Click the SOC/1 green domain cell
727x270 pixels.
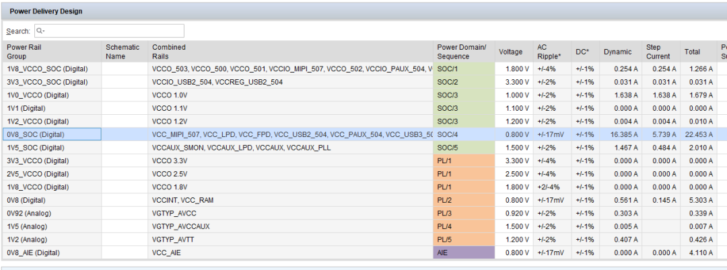[x=464, y=69]
